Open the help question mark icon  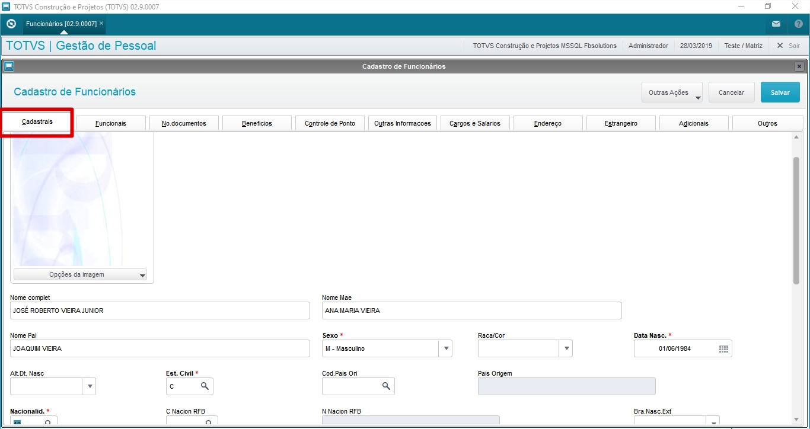point(799,24)
